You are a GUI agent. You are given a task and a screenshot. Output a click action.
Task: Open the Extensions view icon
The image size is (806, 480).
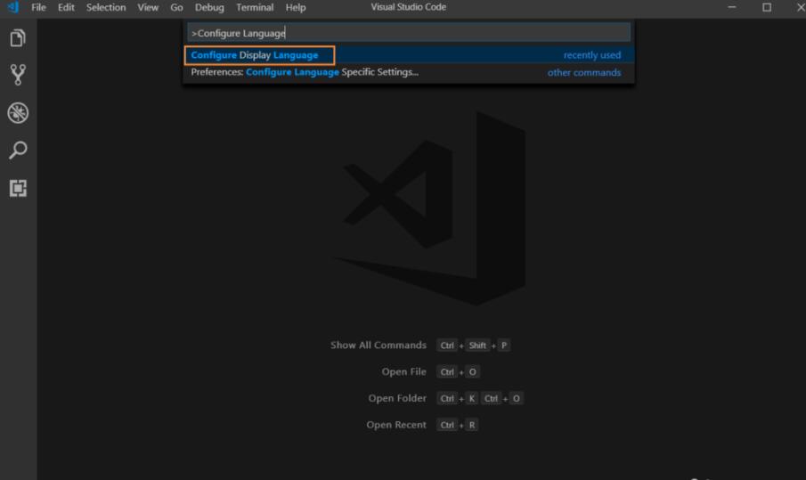(x=18, y=188)
